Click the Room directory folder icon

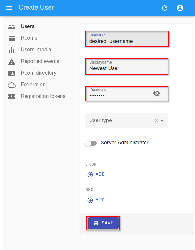click(x=12, y=73)
